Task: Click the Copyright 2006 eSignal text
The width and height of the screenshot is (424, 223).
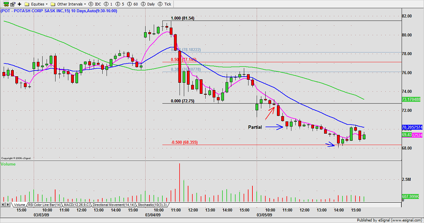Action: (x=16, y=158)
